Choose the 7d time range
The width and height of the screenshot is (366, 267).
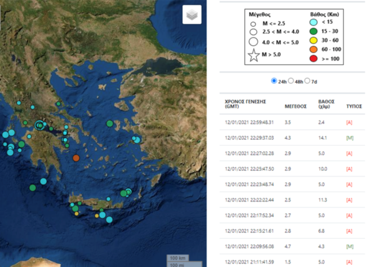click(x=307, y=81)
